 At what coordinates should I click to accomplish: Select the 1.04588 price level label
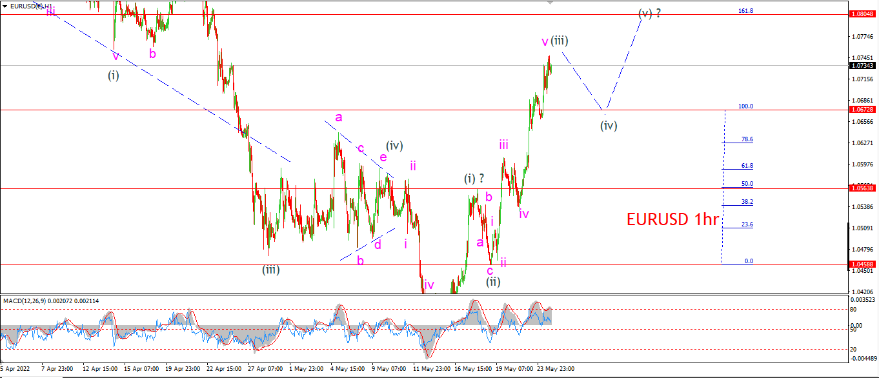click(862, 264)
